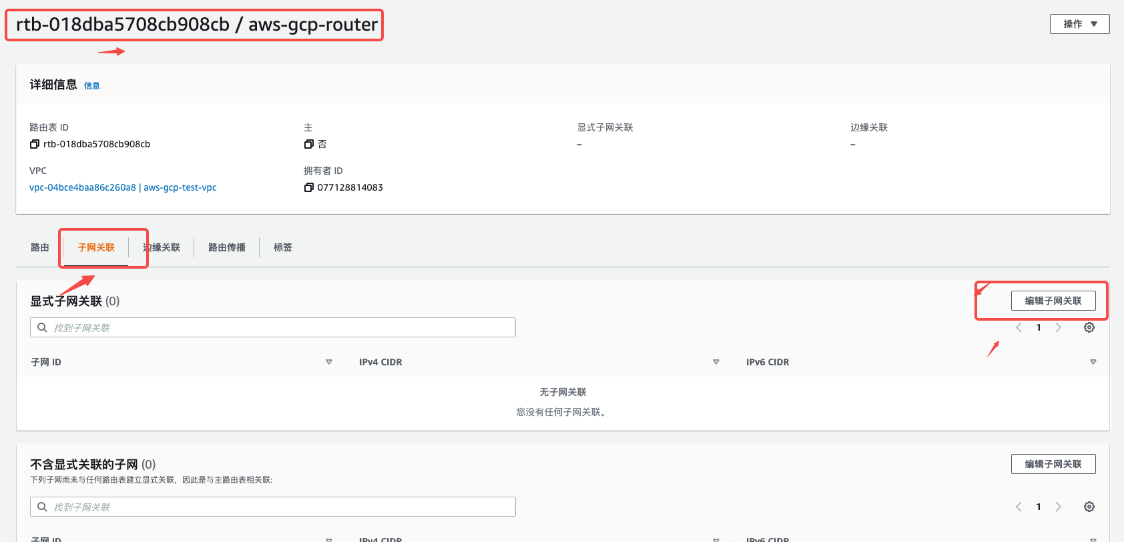Go to previous page in non-explicit subnets section
Image resolution: width=1124 pixels, height=542 pixels.
(1019, 507)
